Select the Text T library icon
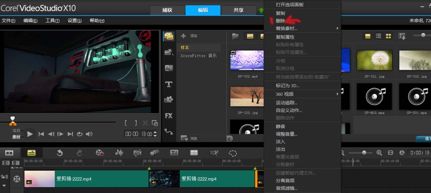This screenshot has height=193, width=431. click(x=169, y=84)
